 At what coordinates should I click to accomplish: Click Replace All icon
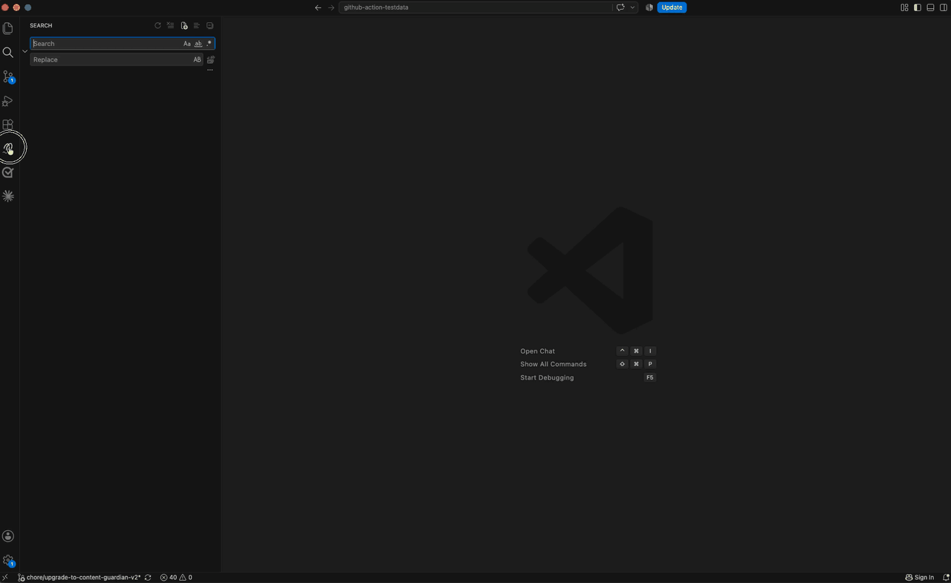click(x=211, y=59)
